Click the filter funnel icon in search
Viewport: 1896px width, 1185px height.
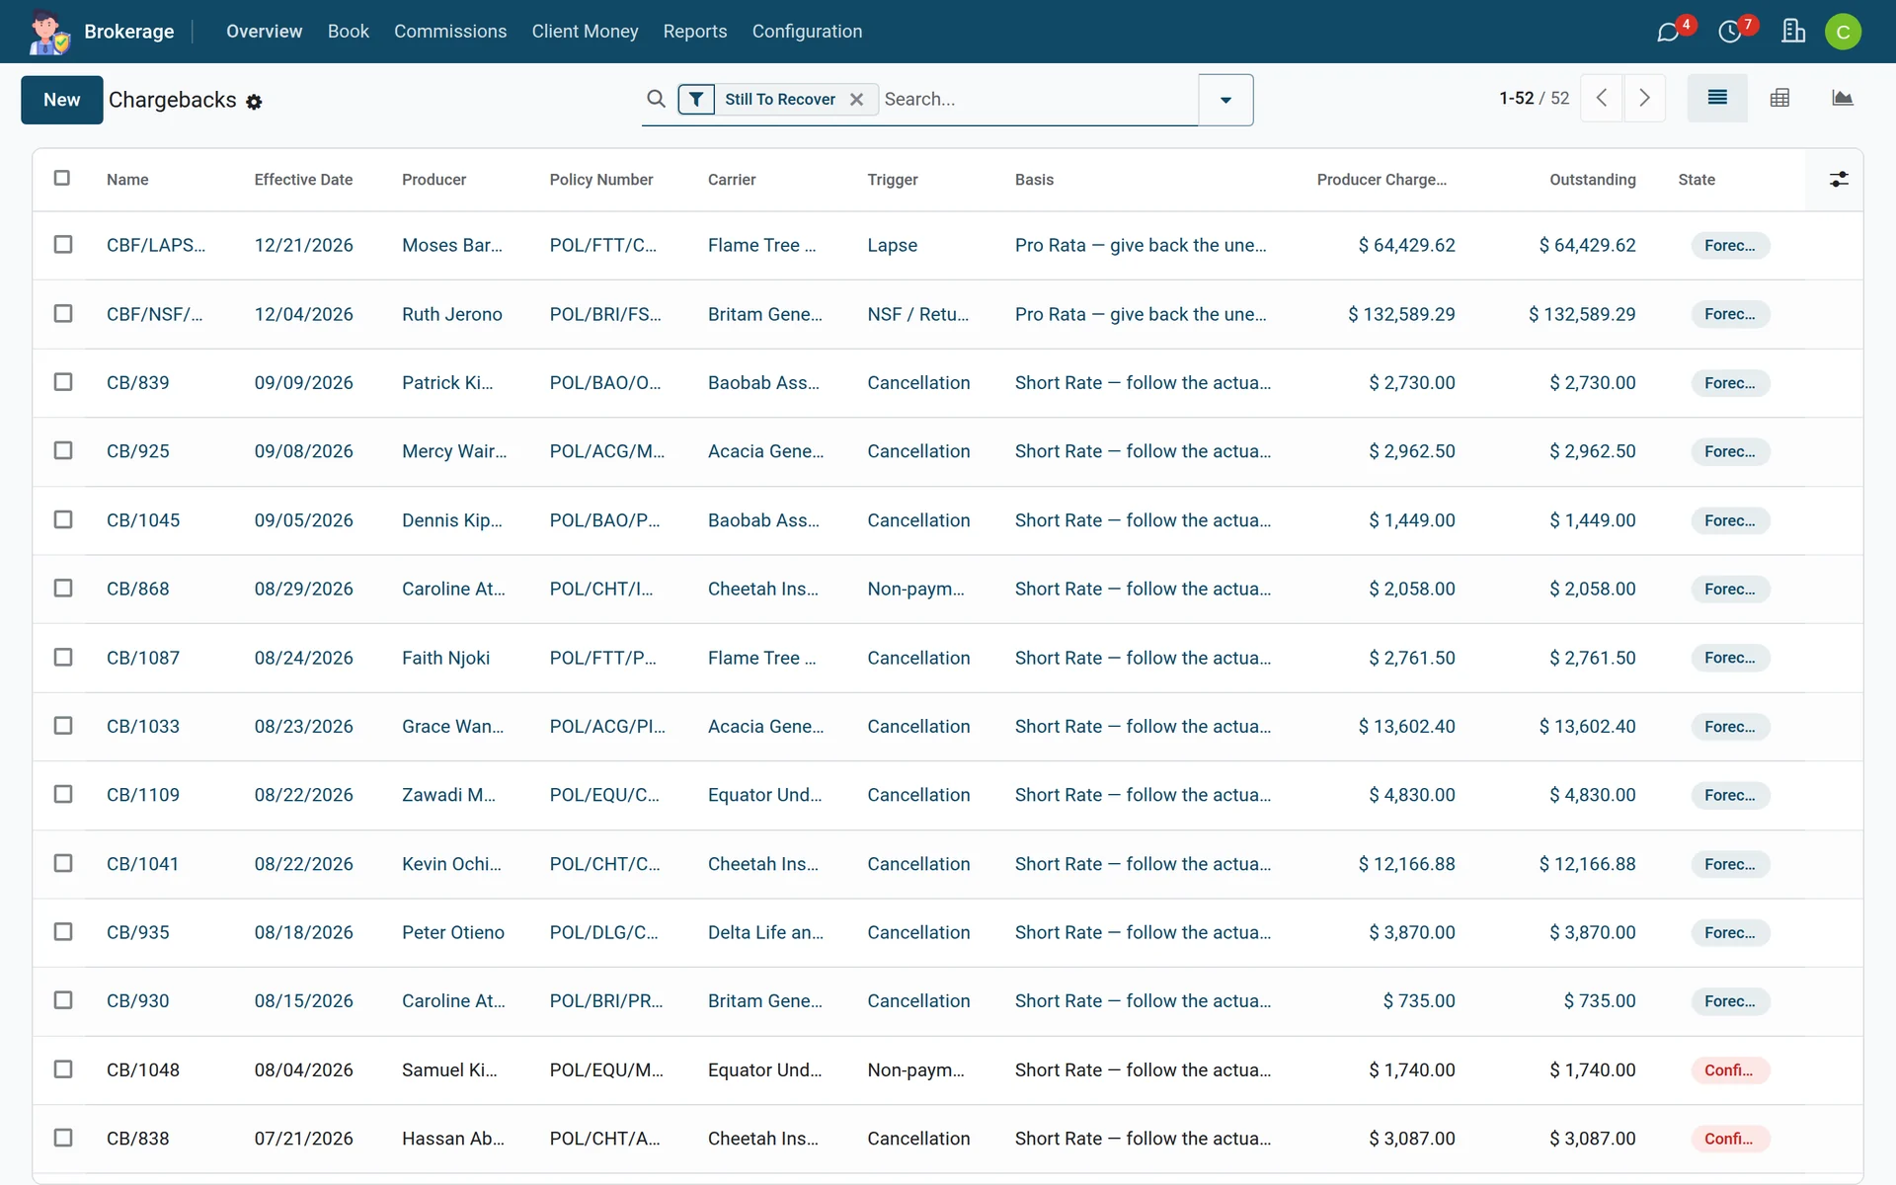coord(696,99)
